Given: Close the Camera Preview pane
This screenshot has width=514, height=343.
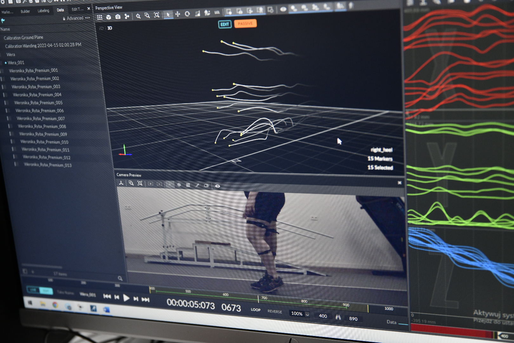Looking at the screenshot, I should [x=399, y=183].
